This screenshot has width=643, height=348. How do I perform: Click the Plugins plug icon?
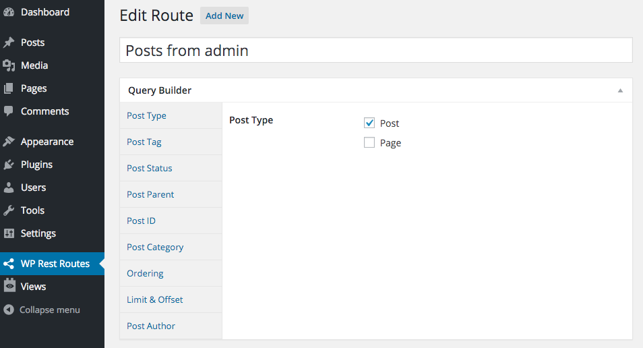tap(9, 165)
